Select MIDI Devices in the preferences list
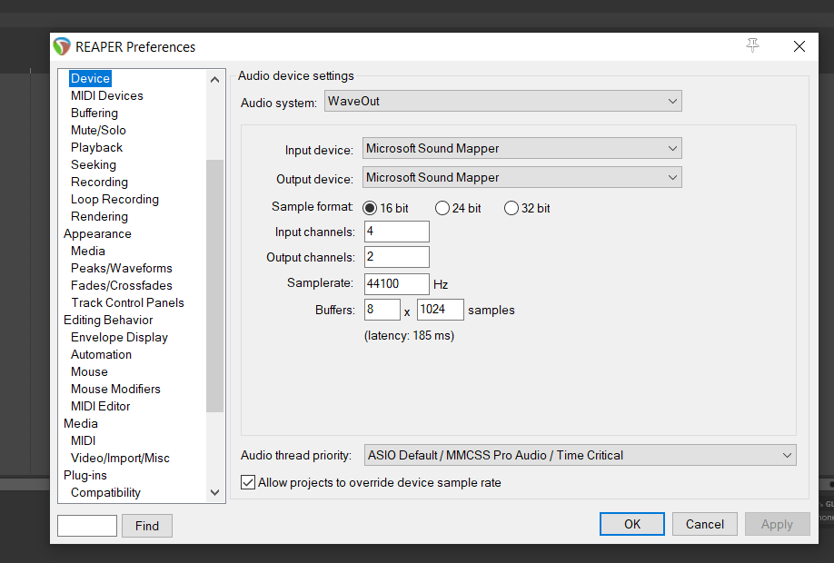The height and width of the screenshot is (563, 834). (106, 95)
